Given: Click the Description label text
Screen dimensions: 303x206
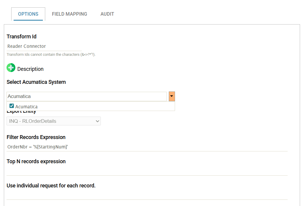Looking at the screenshot, I should click(x=30, y=69).
